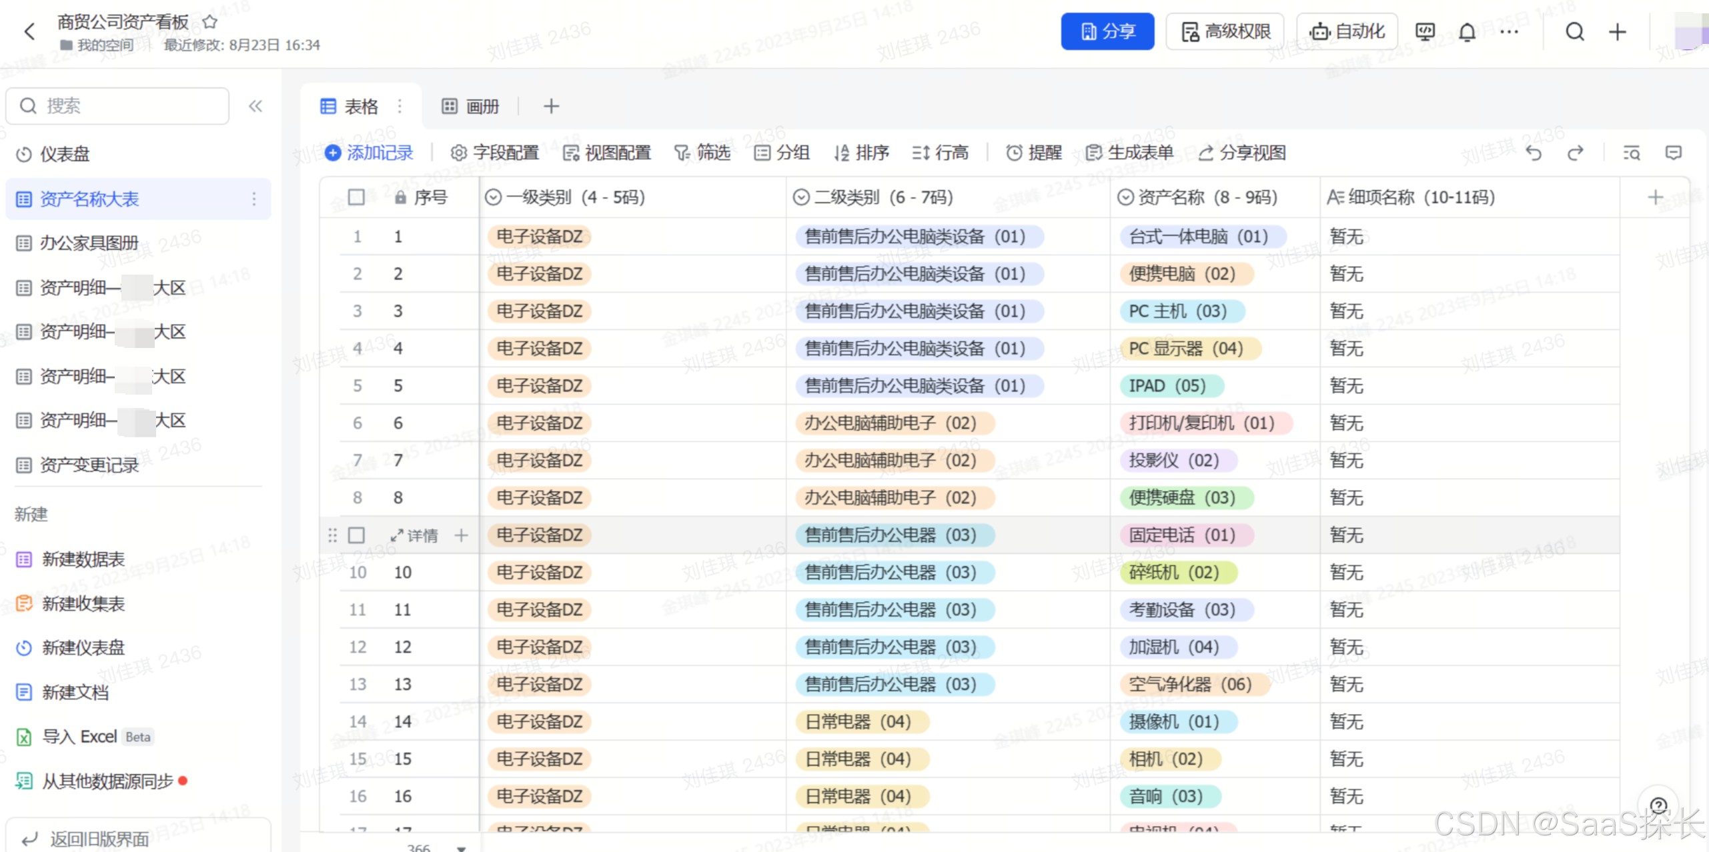Switch to the 画册 view tab
This screenshot has height=852, width=1709.
(x=471, y=107)
